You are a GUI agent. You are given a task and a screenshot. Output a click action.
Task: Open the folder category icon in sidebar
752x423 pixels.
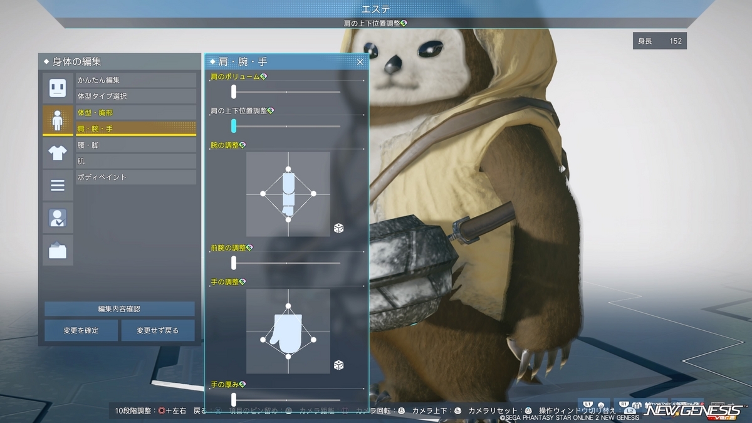58,250
